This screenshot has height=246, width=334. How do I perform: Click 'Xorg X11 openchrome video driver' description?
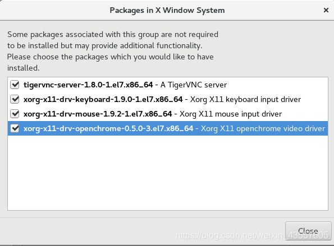pos(263,129)
